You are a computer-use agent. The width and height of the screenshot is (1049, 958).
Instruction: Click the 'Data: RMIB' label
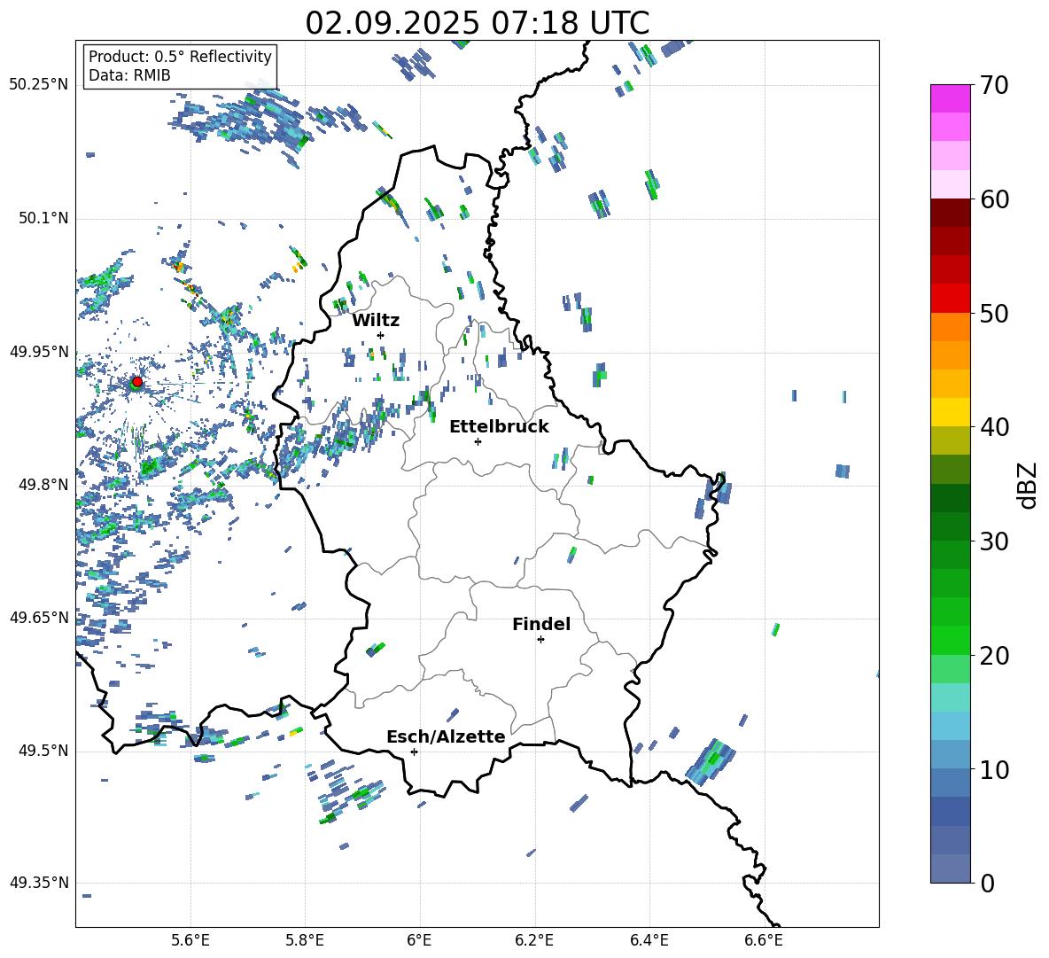[x=129, y=75]
